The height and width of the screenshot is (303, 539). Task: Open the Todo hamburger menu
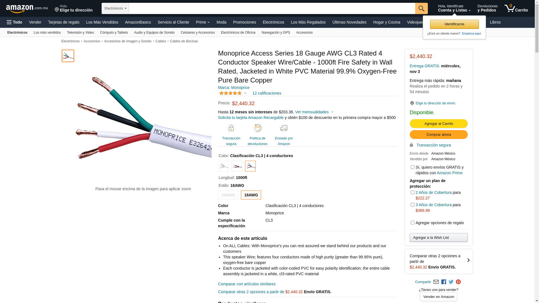14,22
